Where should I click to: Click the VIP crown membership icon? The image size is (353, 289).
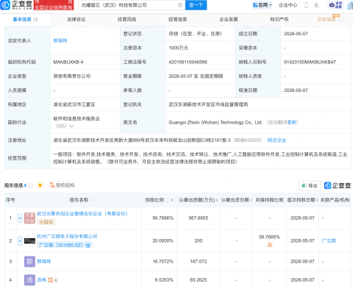click(335, 5)
